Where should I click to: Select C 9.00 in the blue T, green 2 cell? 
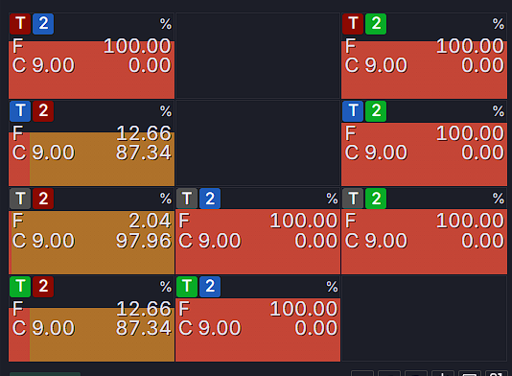[x=376, y=153]
